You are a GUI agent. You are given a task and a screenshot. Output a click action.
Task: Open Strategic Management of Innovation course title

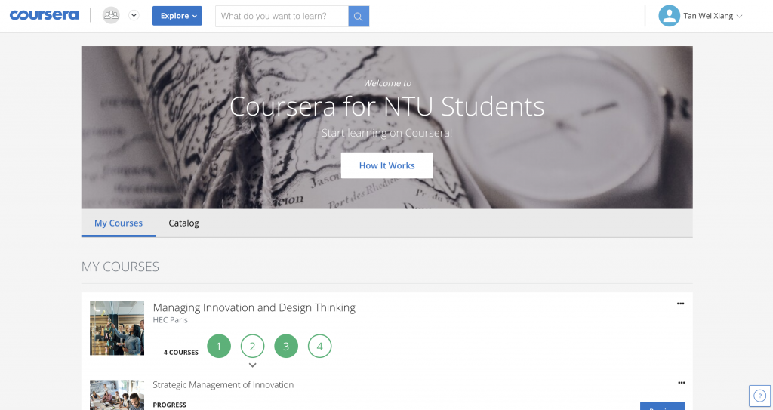pyautogui.click(x=223, y=385)
